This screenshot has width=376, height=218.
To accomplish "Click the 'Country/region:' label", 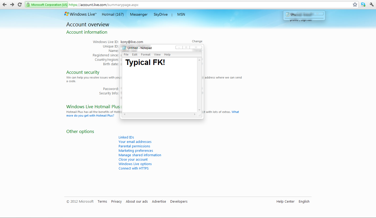I will click(107, 60).
